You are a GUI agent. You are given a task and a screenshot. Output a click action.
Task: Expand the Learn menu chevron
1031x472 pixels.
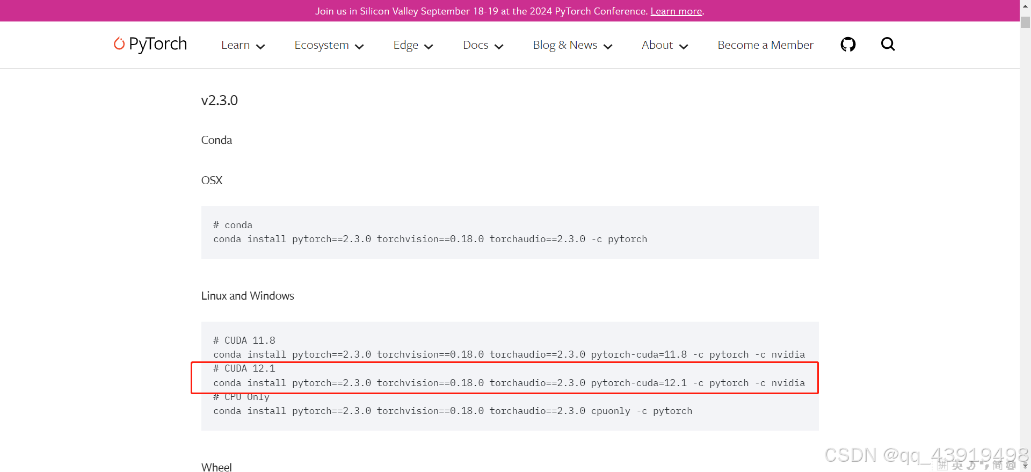coord(260,47)
